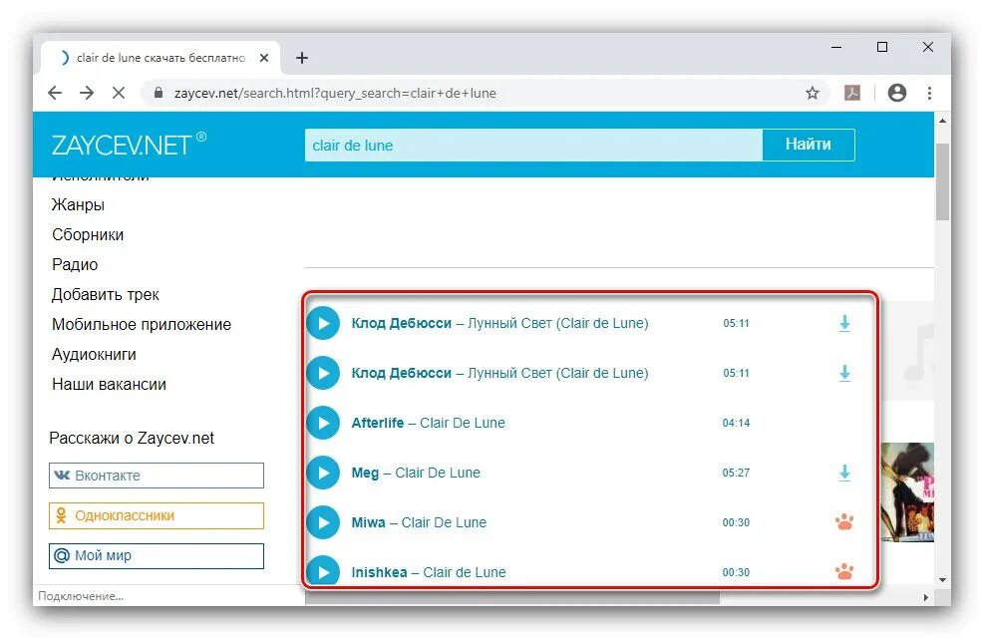Viewport: 984px width, 639px height.
Task: Open the Chrome three-dot menu
Action: click(x=929, y=93)
